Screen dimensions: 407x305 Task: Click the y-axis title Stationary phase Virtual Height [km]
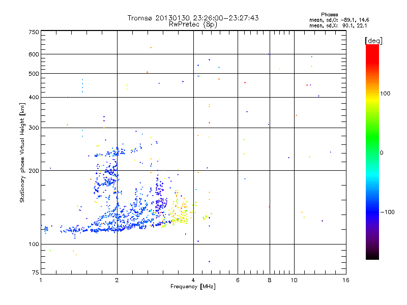tap(22, 152)
